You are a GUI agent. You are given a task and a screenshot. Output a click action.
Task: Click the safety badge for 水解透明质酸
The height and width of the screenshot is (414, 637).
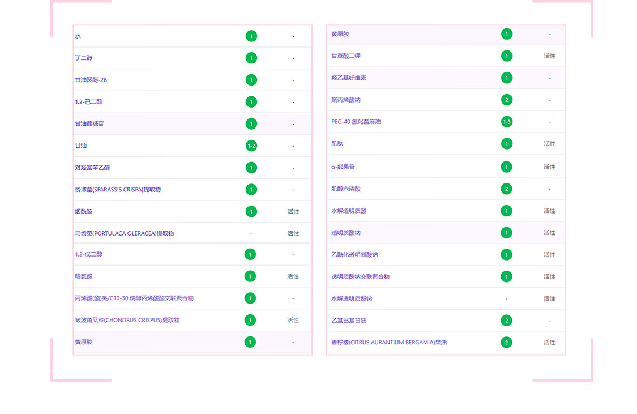(x=506, y=211)
